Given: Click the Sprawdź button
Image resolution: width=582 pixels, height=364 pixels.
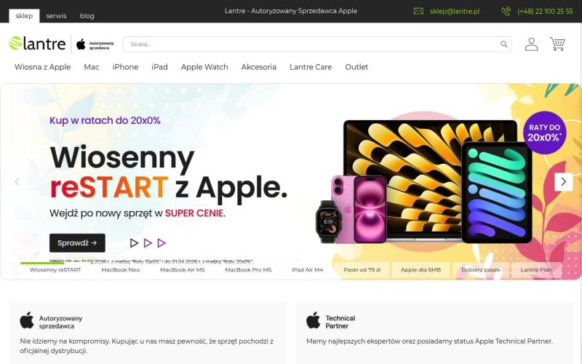Looking at the screenshot, I should [77, 243].
